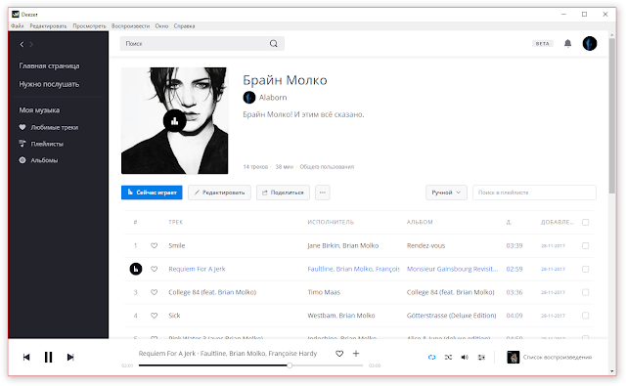Sort by the ИСПОЛНИТЕЛЬ column header
The width and height of the screenshot is (626, 386).
(331, 222)
